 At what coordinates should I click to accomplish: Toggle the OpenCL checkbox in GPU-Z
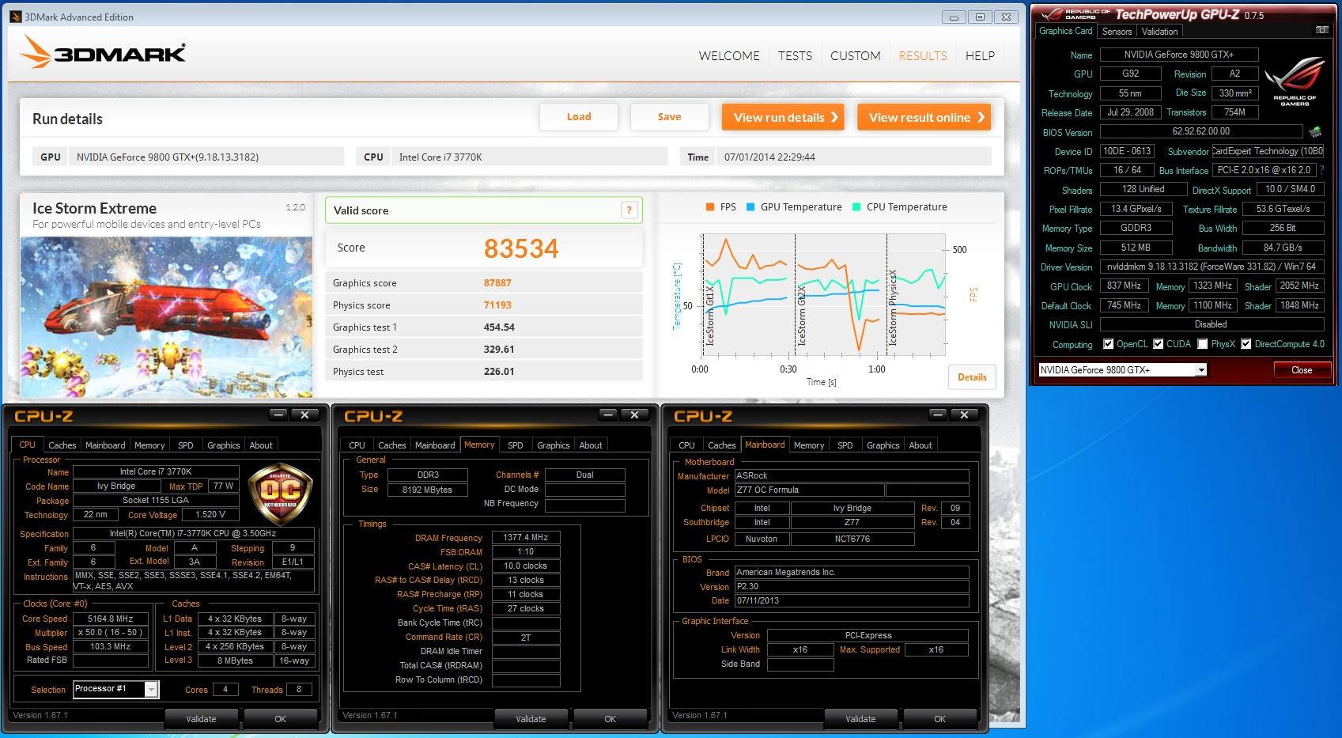click(1108, 344)
